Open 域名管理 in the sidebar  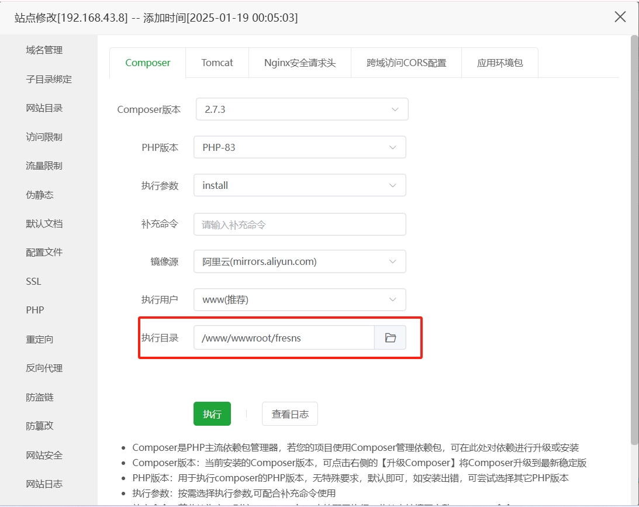click(44, 50)
